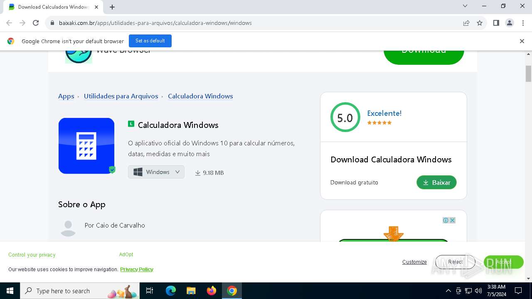
Task: Open Chrome side panel
Action: (x=496, y=23)
